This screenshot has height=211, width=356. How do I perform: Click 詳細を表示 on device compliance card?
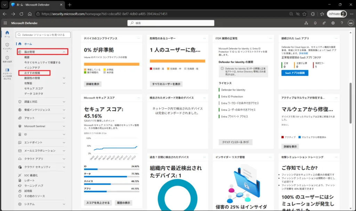92,84
